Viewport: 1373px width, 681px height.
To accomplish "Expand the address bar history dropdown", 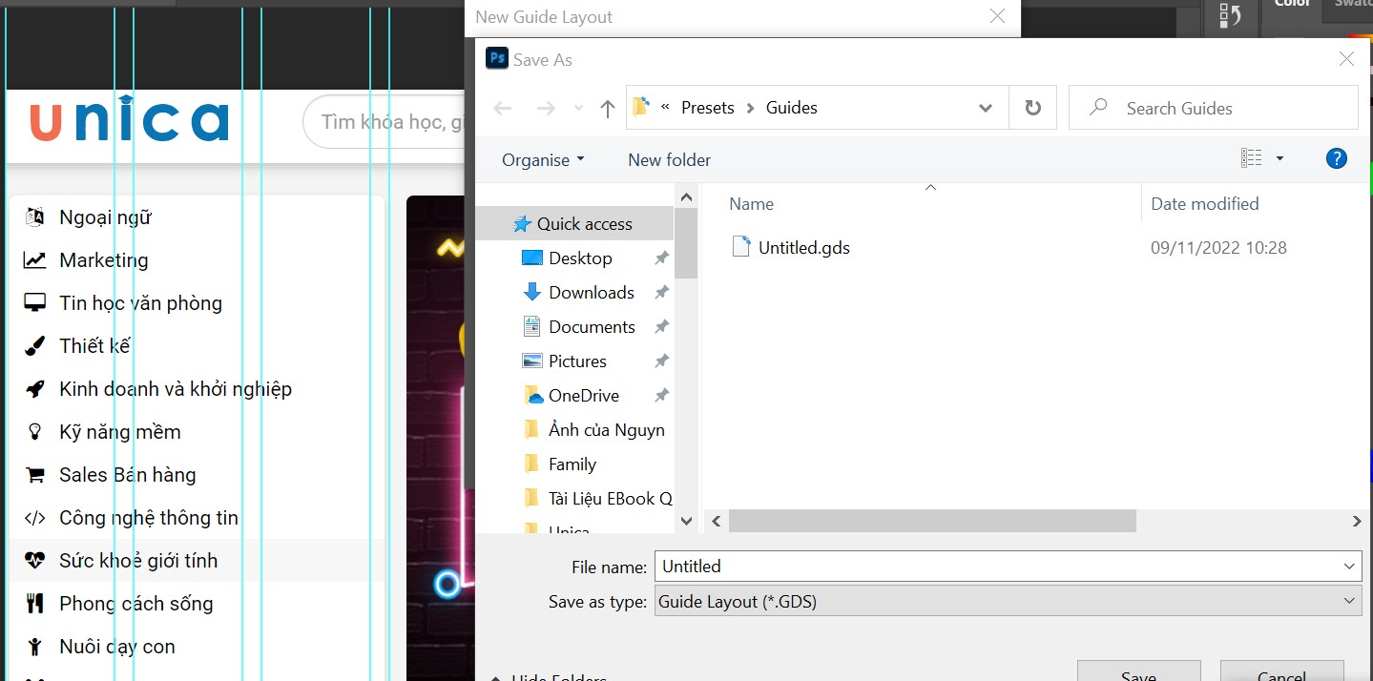I will pyautogui.click(x=985, y=108).
